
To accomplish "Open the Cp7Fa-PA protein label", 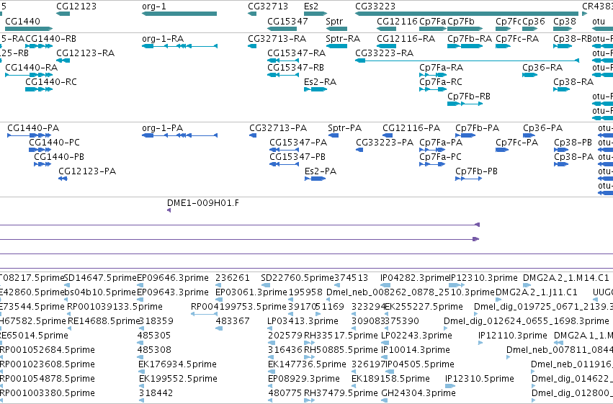I will pyautogui.click(x=441, y=143).
